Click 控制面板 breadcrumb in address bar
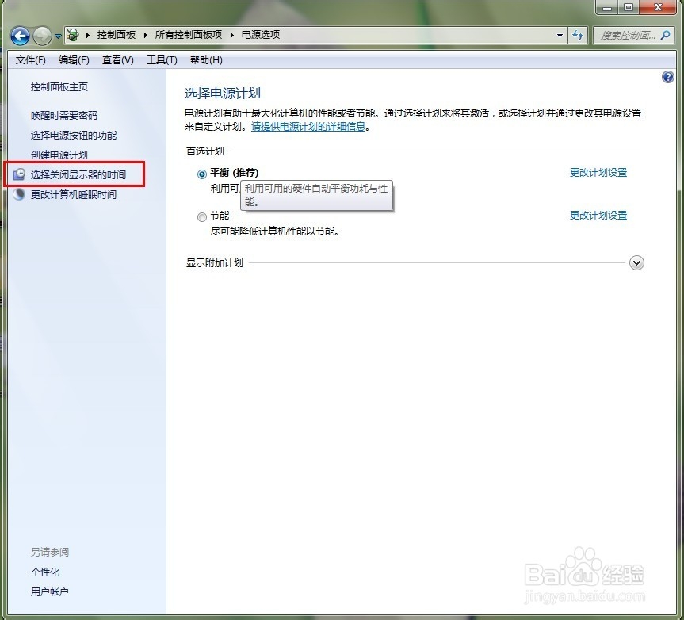This screenshot has width=684, height=620. (x=116, y=35)
